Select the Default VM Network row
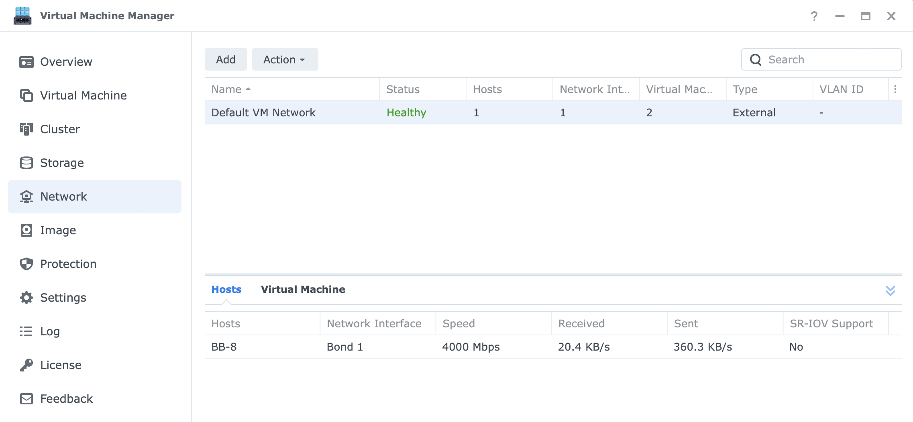Viewport: 913px width, 422px height. coord(553,112)
